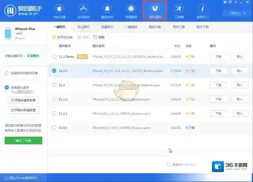Click download button for 11.2.1 firmware
253x182 pixels.
[x=218, y=71]
